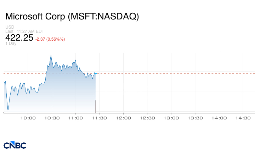Click the 14:30 time axis label
The width and height of the screenshot is (255, 159).
(243, 118)
